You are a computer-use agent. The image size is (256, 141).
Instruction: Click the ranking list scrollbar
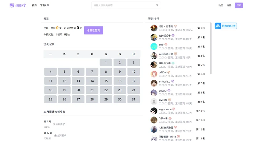(211, 48)
